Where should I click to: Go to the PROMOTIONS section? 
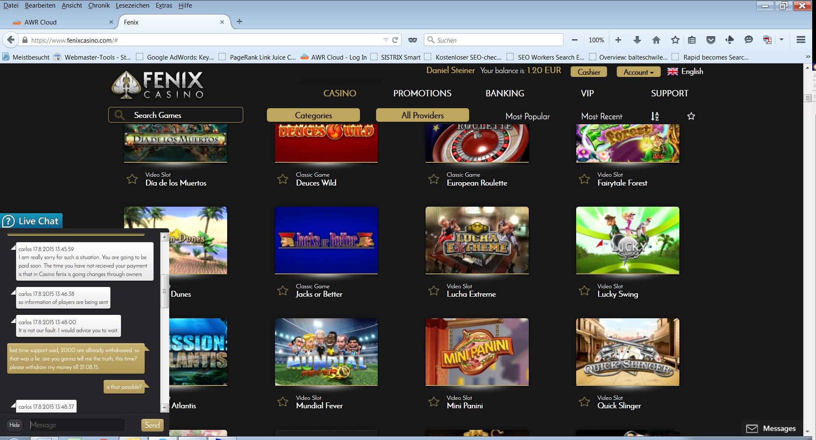click(x=422, y=93)
